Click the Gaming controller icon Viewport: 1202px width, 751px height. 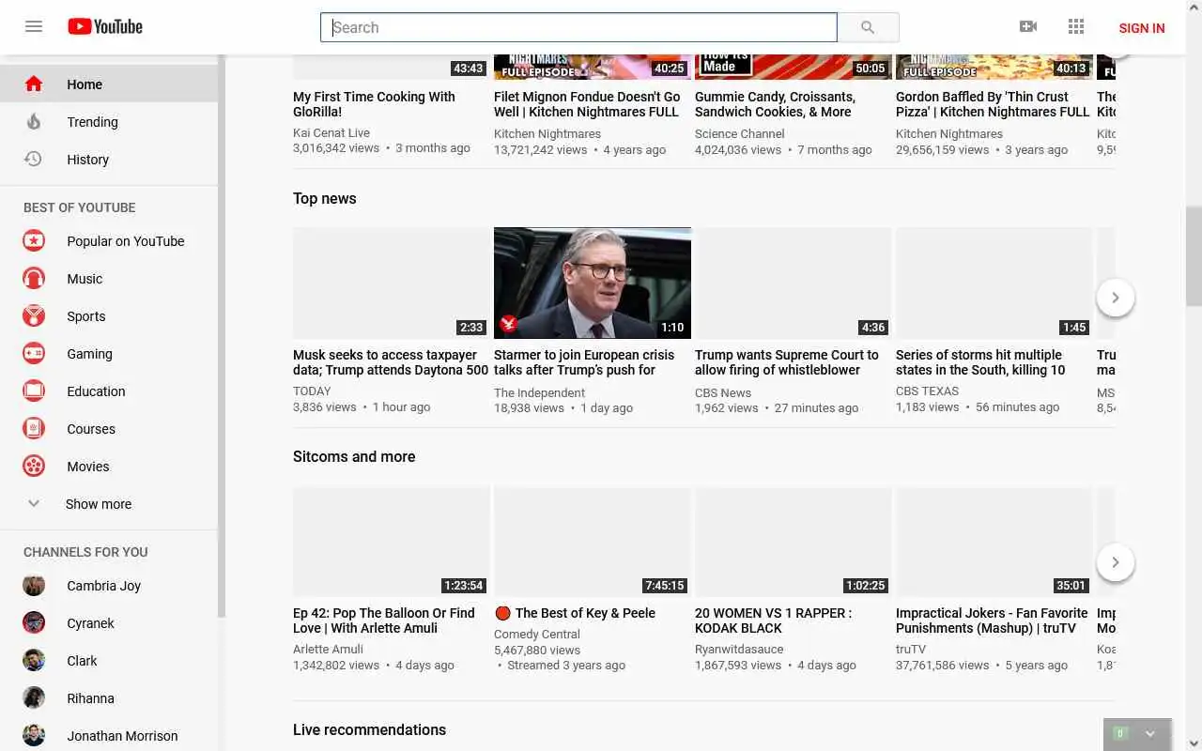[34, 354]
